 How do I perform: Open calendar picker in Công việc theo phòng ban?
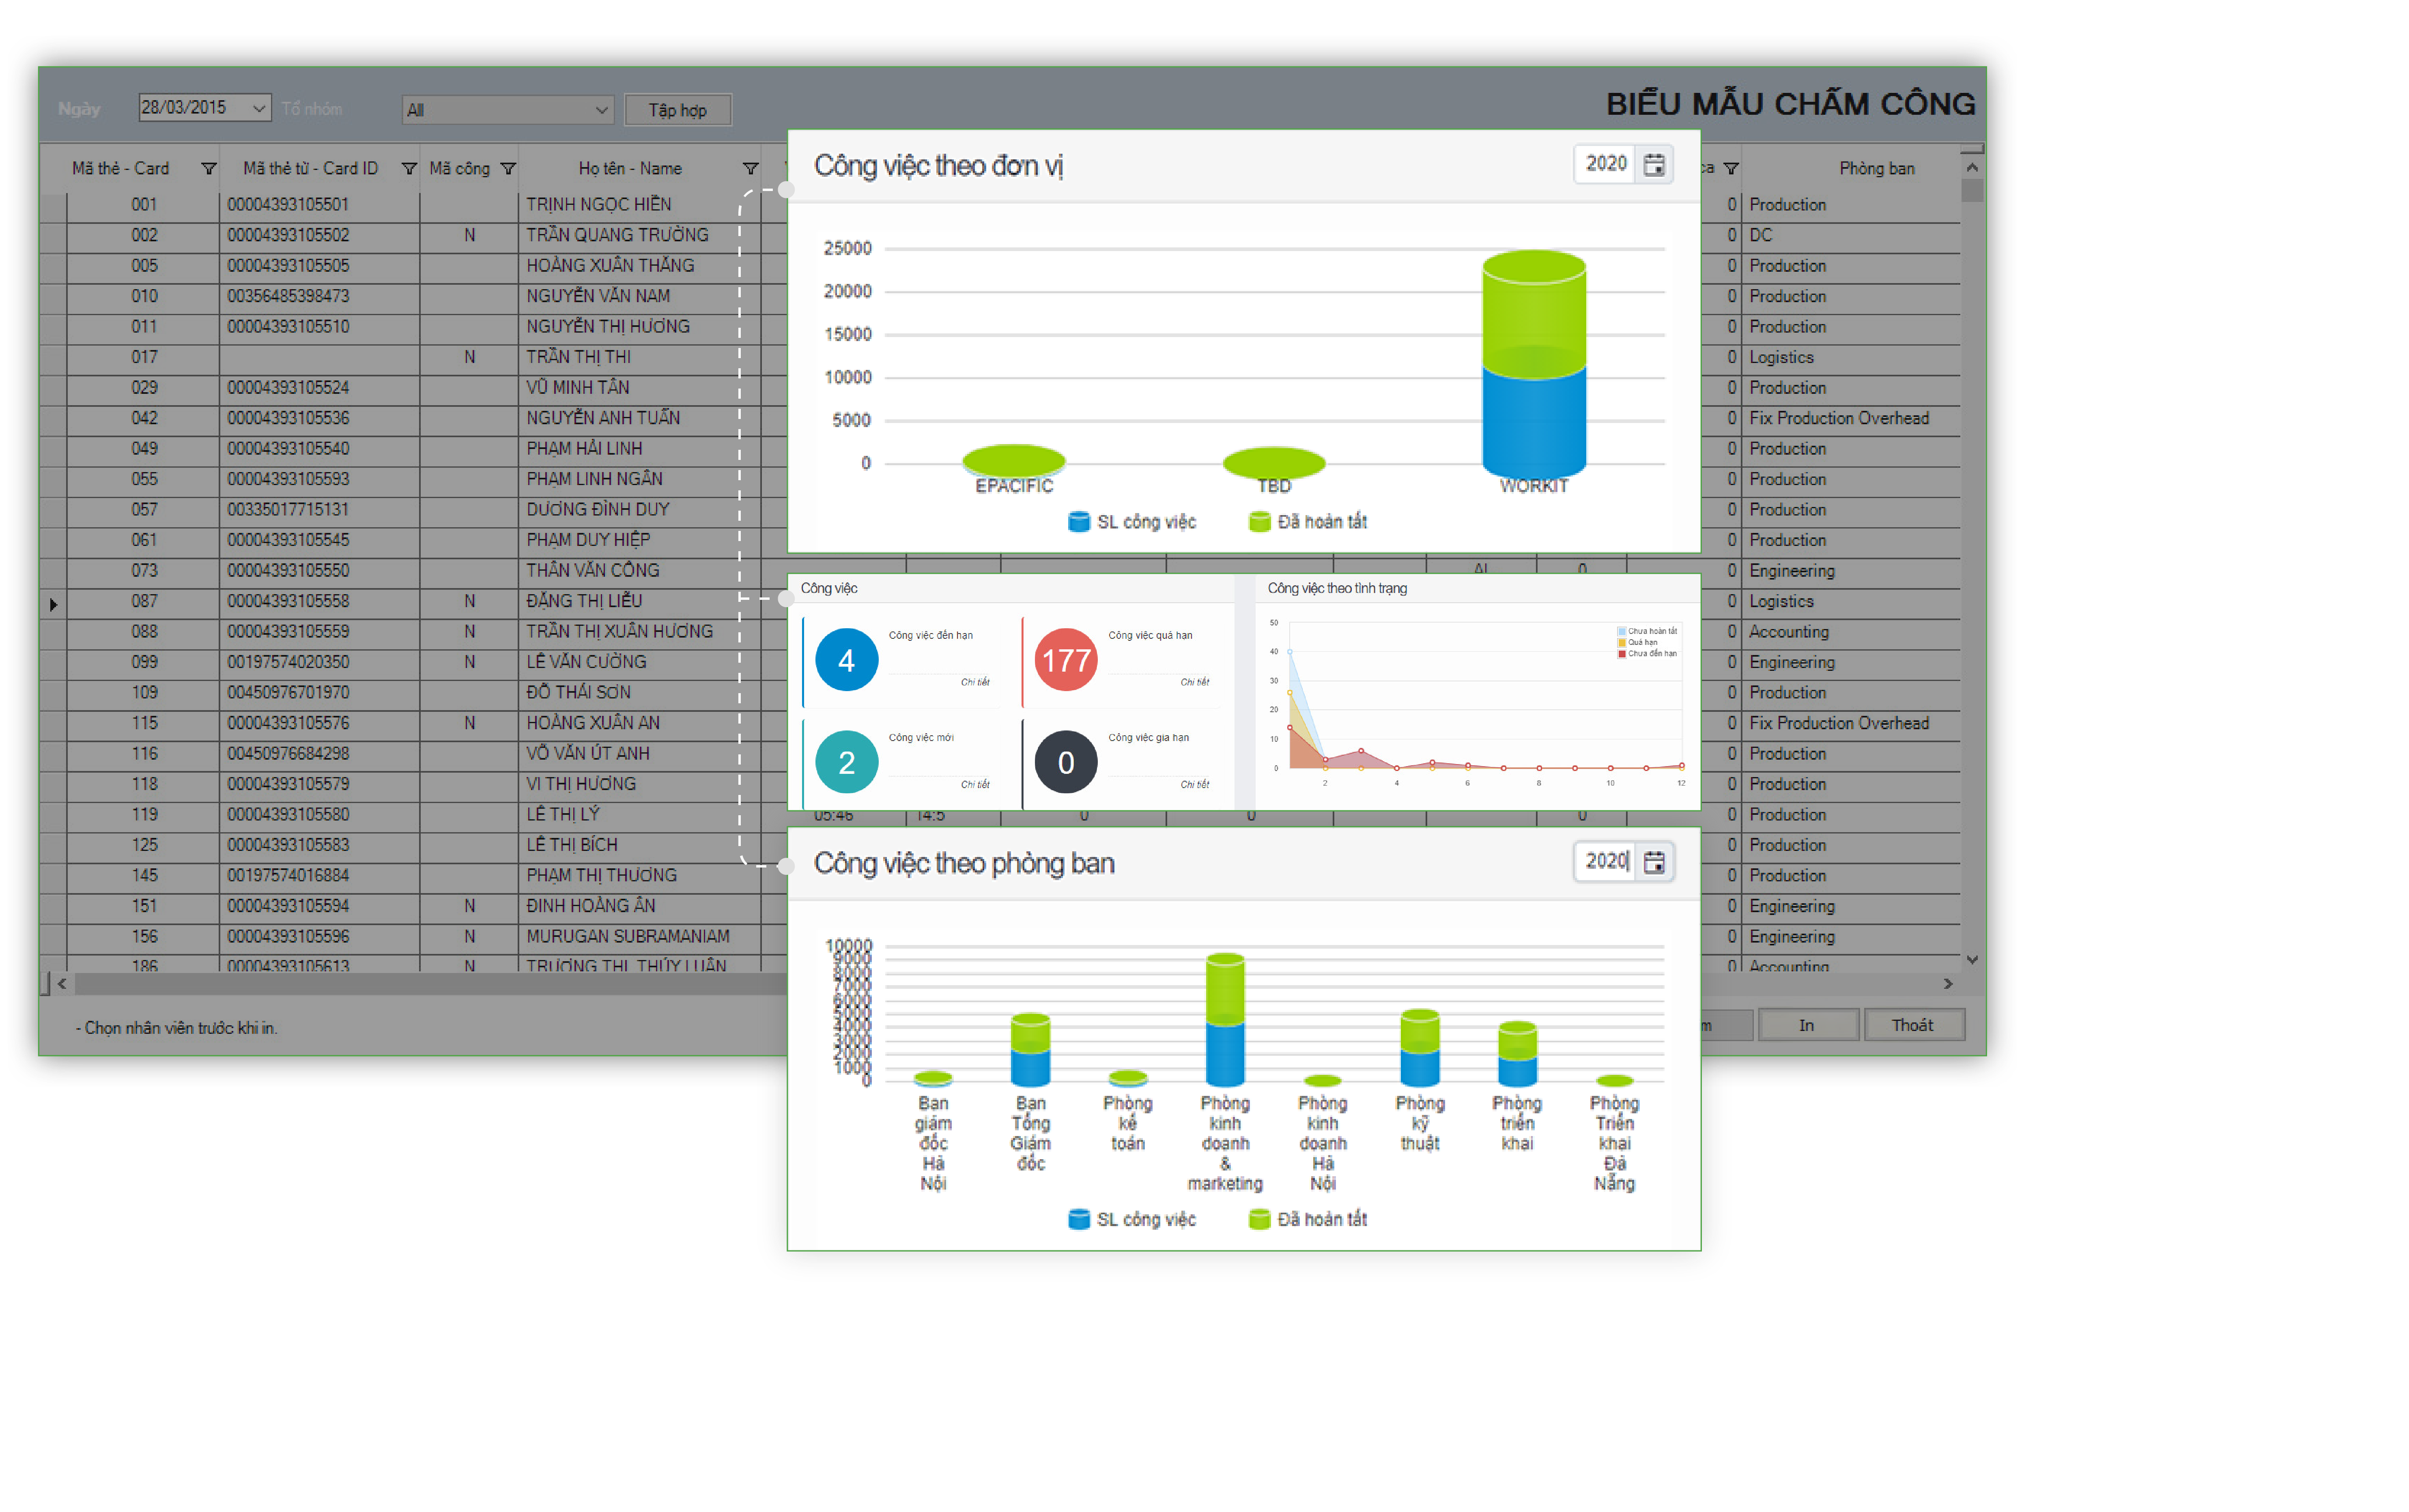1654,862
